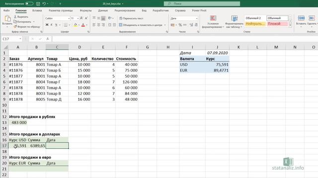
Task: Apply percent style format
Action: (x=180, y=25)
